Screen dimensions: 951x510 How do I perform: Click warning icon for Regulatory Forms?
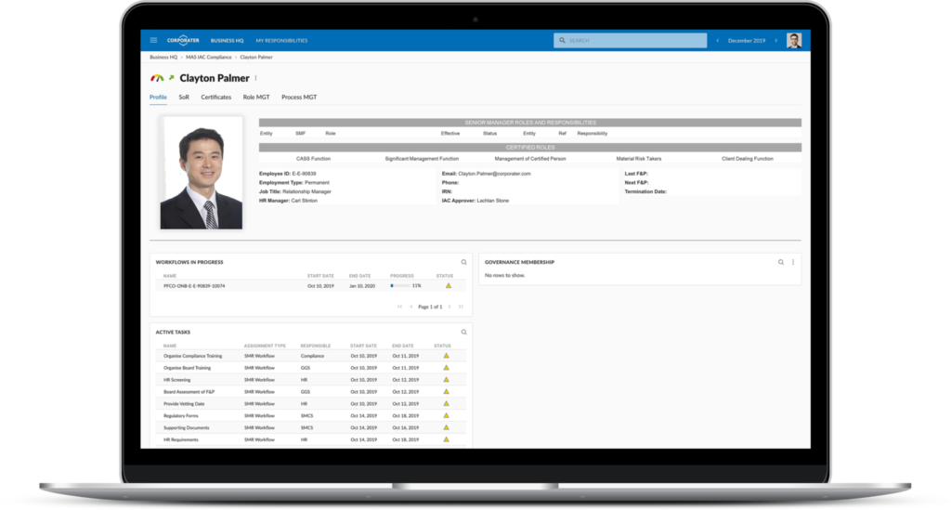pyautogui.click(x=446, y=416)
